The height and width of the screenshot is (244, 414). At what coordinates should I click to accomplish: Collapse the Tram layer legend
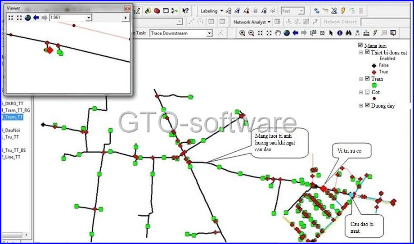(x=361, y=79)
